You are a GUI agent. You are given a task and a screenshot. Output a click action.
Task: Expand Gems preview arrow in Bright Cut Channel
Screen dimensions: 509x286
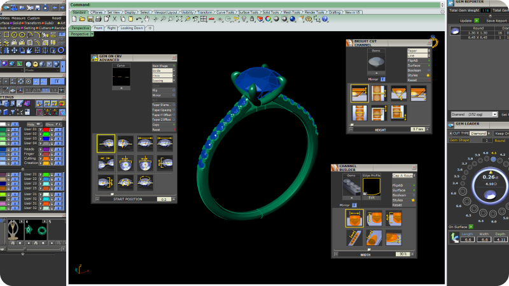tap(376, 73)
